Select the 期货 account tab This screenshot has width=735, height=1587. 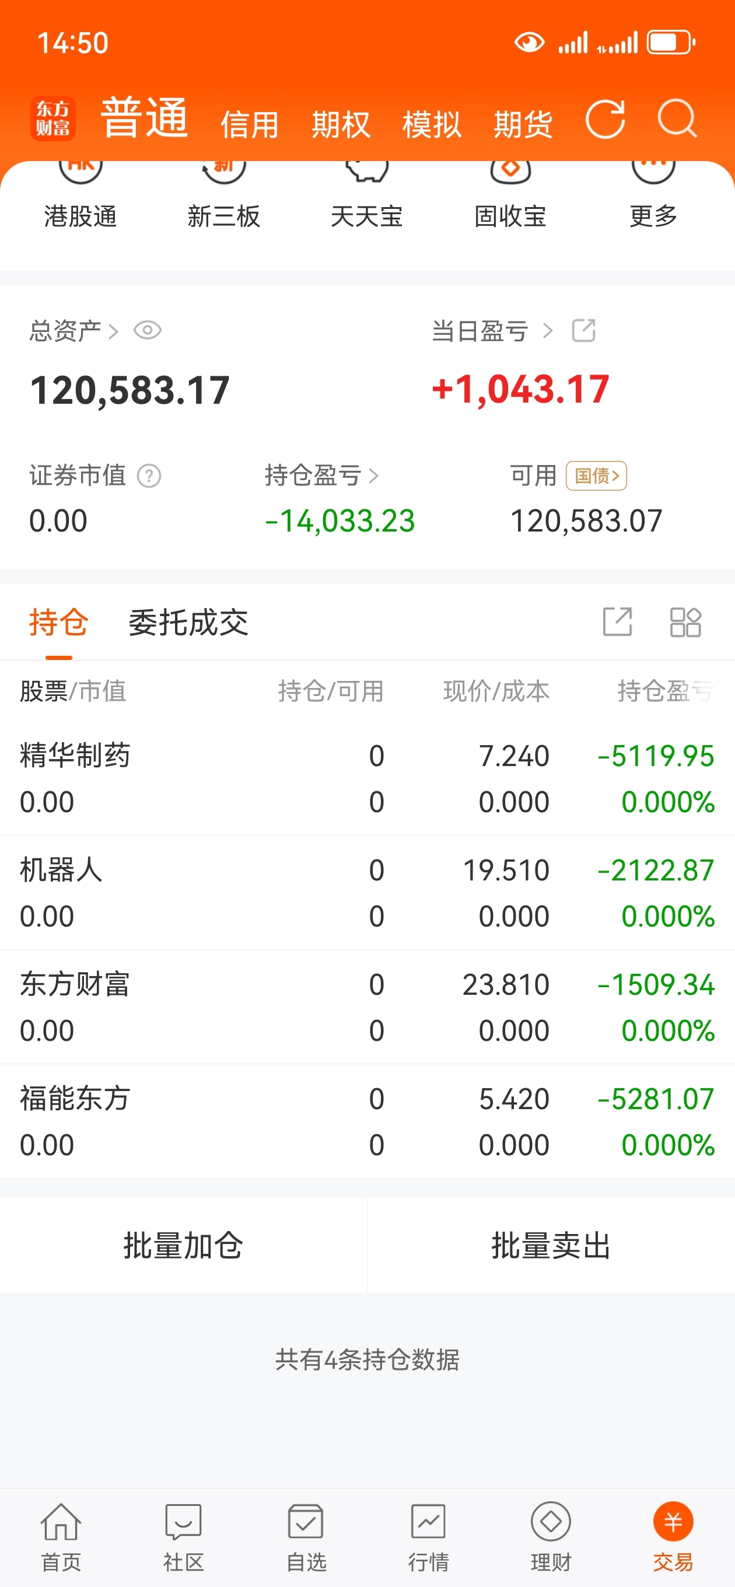pyautogui.click(x=523, y=124)
